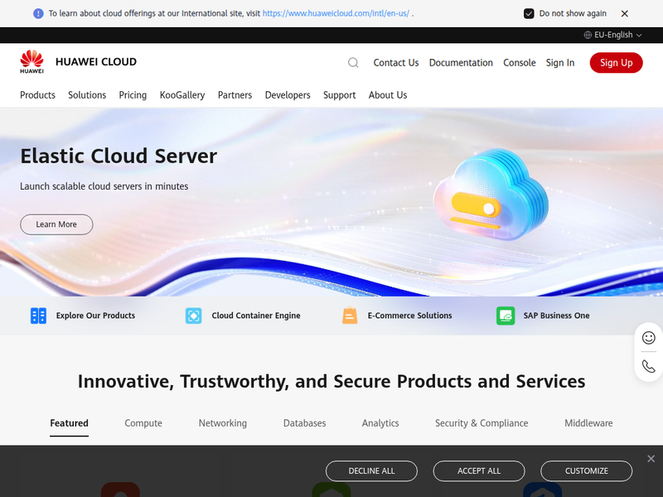This screenshot has width=663, height=497.
Task: Open the KooGallery menu
Action: pos(182,95)
